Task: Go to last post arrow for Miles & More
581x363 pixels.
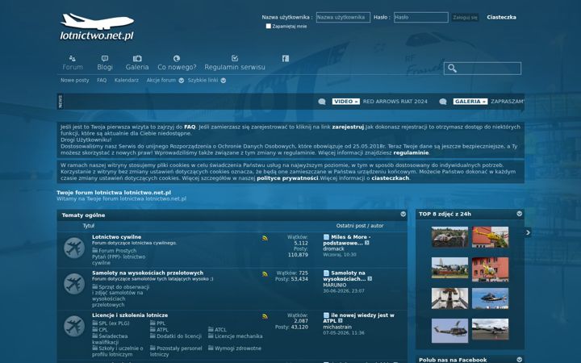Action: coord(367,243)
